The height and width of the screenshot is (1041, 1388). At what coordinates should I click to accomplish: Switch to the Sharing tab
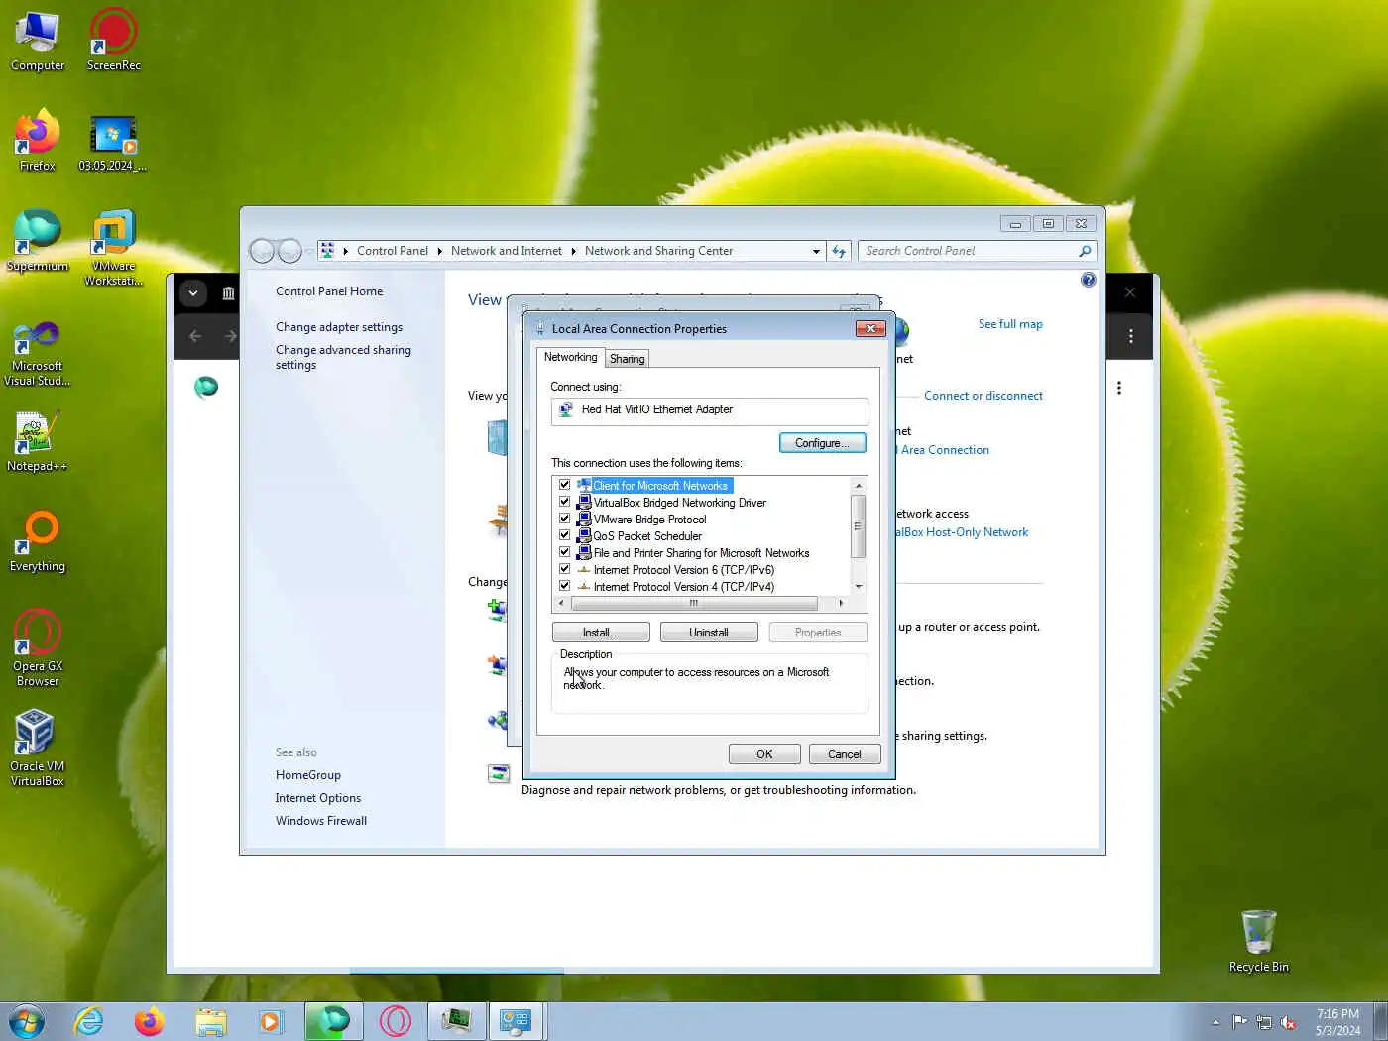627,359
